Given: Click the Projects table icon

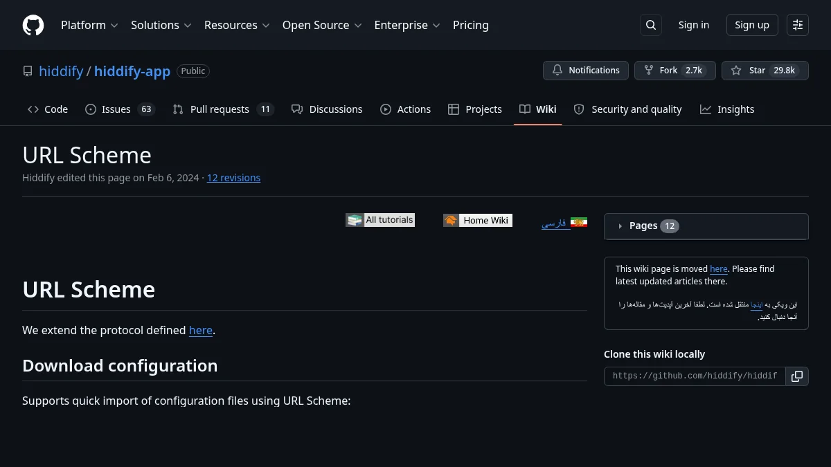Looking at the screenshot, I should [454, 109].
